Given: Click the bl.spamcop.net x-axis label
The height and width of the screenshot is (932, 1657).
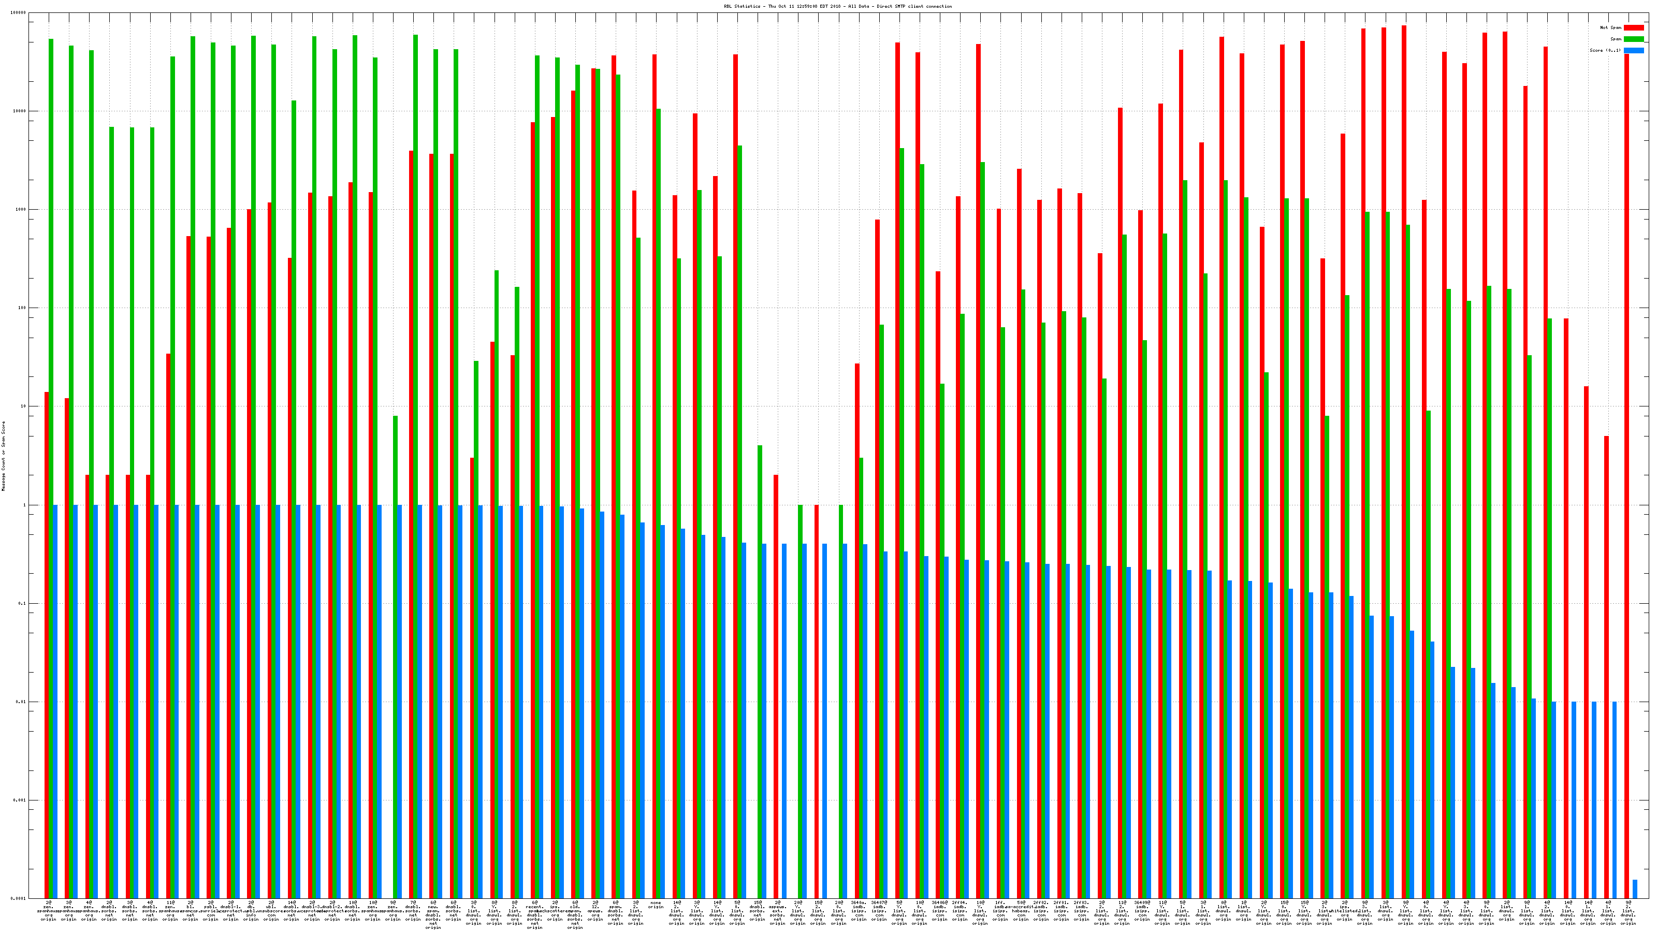Looking at the screenshot, I should (x=191, y=911).
